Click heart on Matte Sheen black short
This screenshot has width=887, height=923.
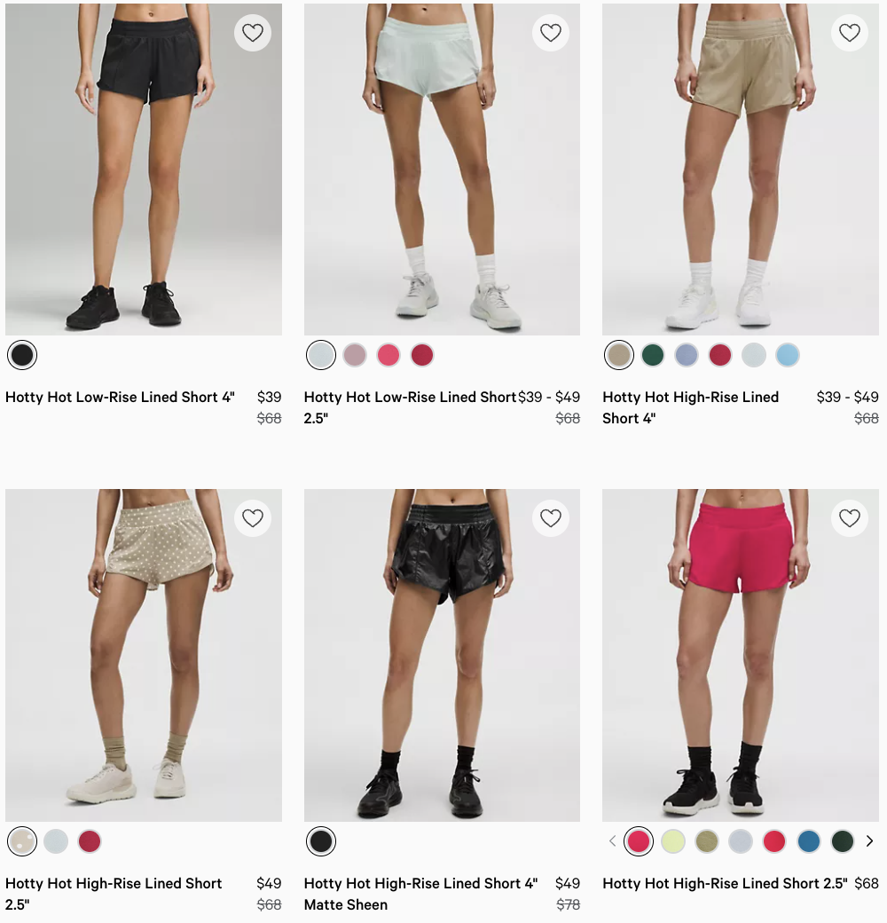click(551, 518)
